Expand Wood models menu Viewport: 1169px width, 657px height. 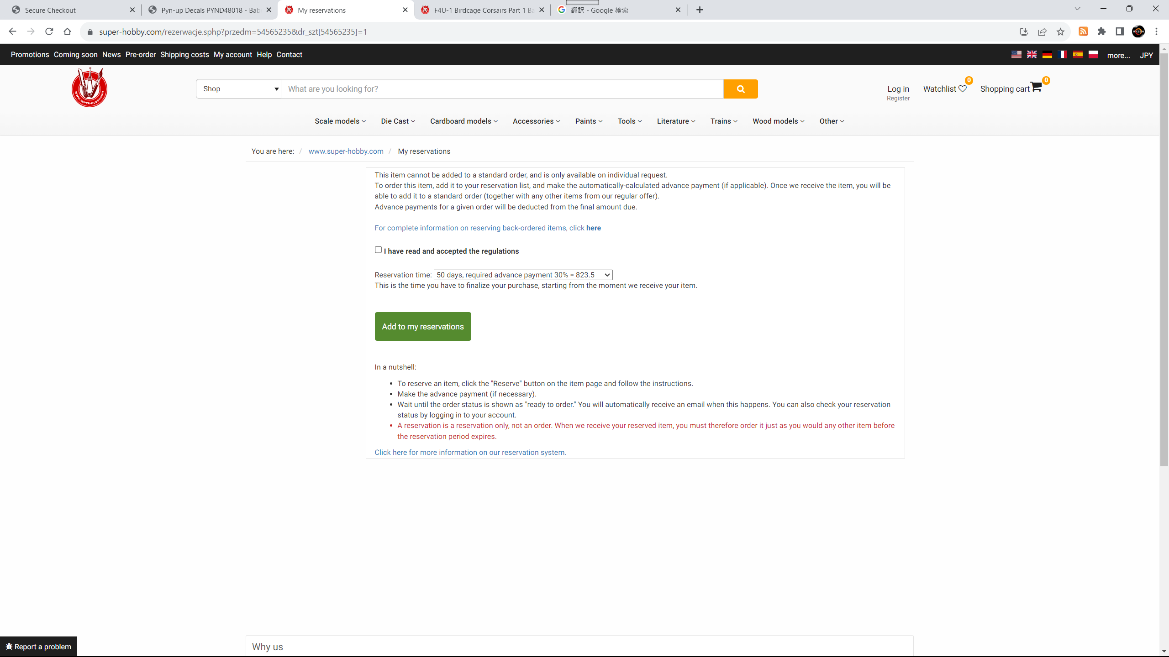(778, 121)
